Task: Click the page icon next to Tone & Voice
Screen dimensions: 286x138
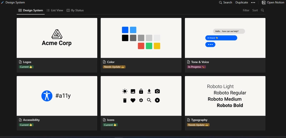Action: pyautogui.click(x=188, y=62)
